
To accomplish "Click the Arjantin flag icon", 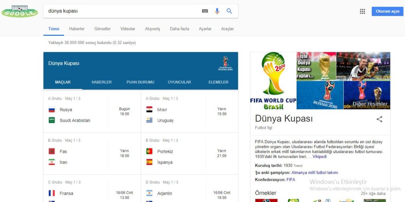I will tap(149, 193).
